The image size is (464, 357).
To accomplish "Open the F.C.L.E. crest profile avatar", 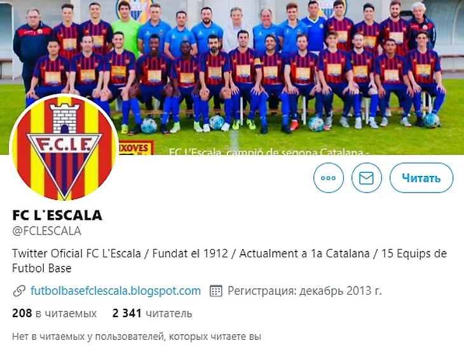I will point(64,148).
